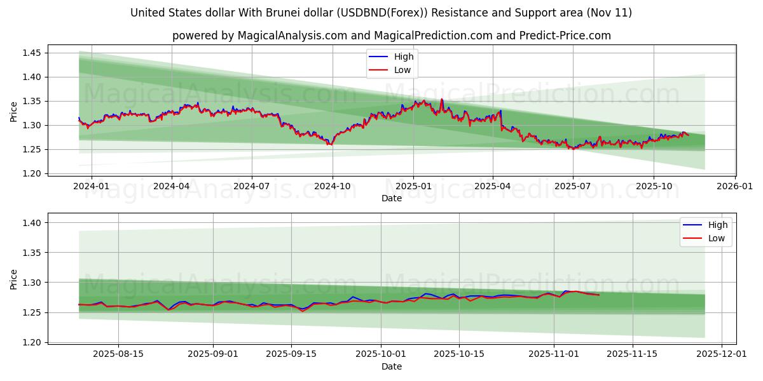Select the Low legend entry in top chart

coord(402,69)
